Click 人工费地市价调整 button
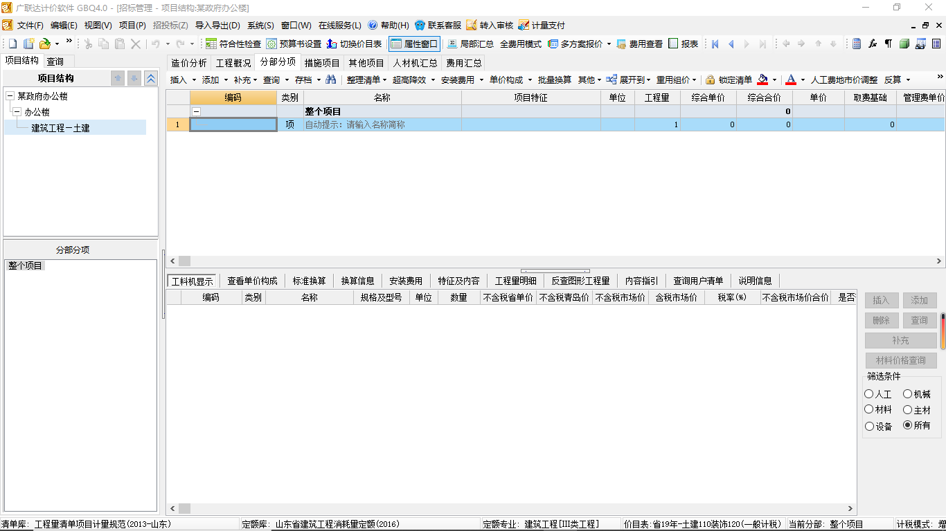 point(844,80)
